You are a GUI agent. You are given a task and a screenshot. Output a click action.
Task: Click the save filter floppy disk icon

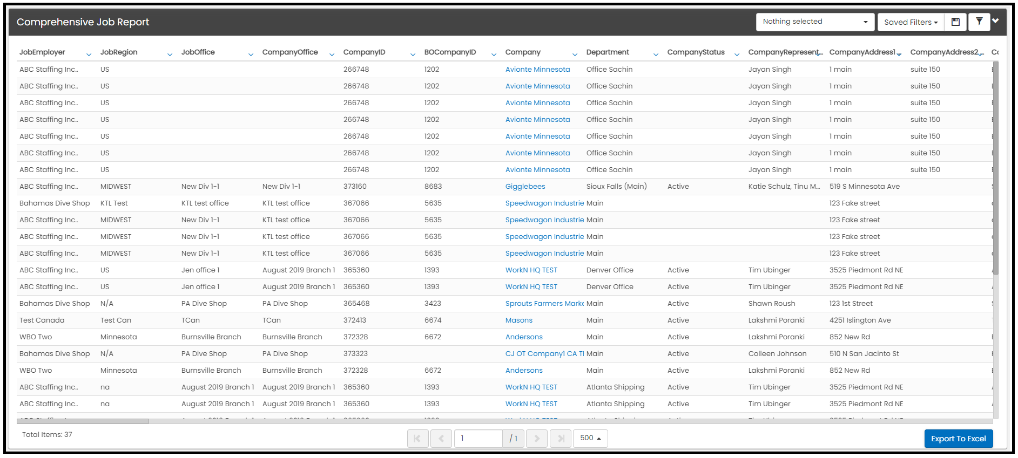pyautogui.click(x=955, y=22)
